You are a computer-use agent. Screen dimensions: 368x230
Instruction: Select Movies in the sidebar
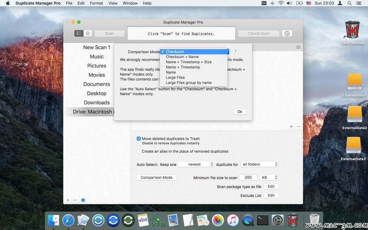(97, 75)
